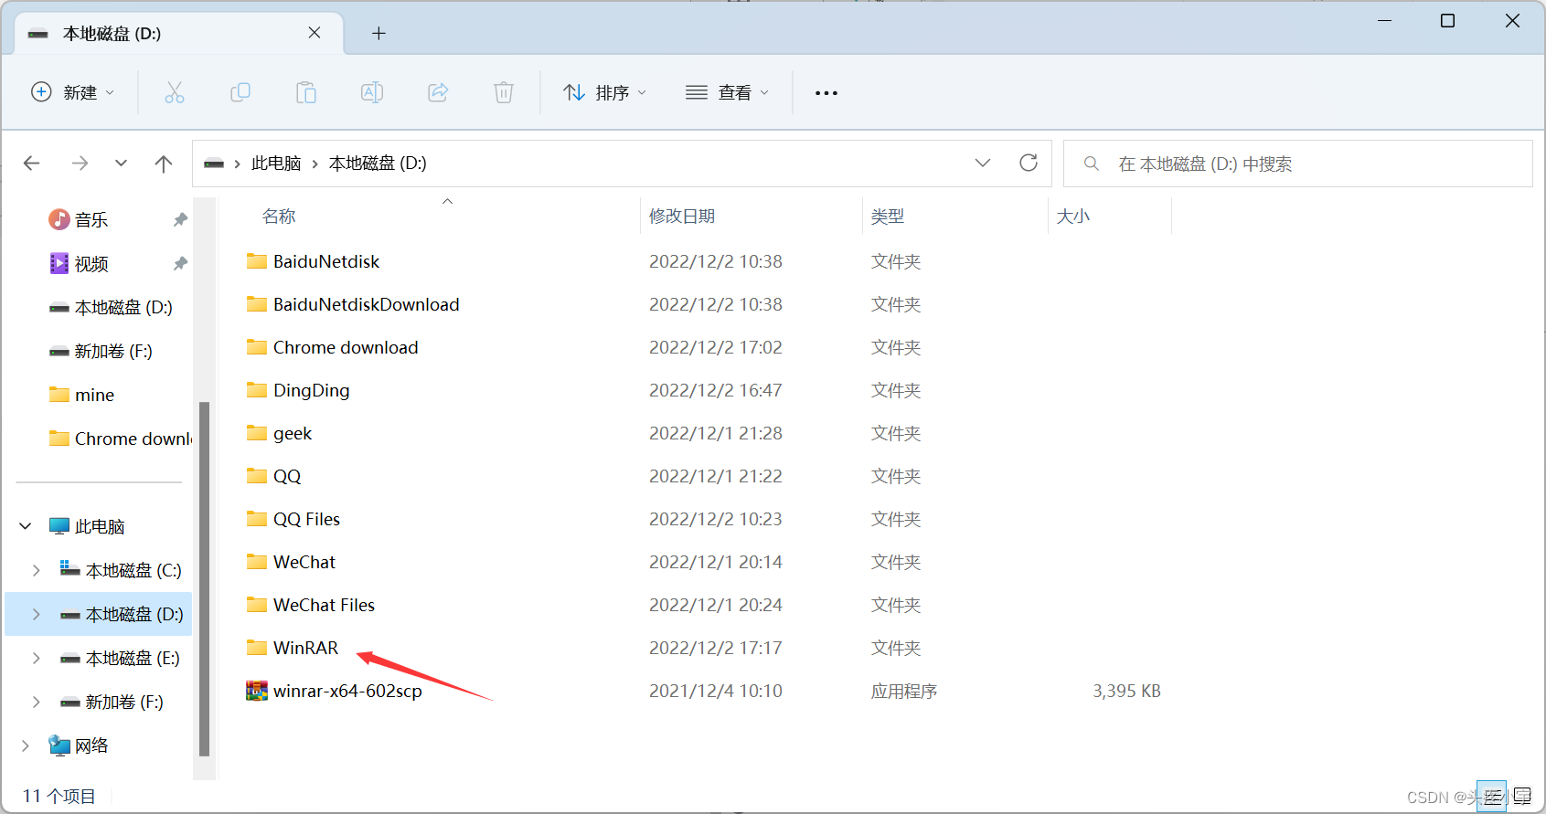Go back with the left arrow
The image size is (1546, 814).
[32, 164]
